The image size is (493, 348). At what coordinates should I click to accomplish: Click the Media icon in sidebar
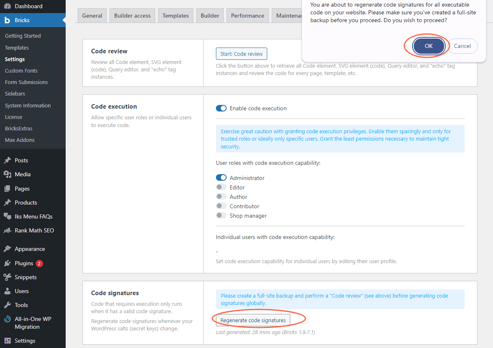point(7,174)
